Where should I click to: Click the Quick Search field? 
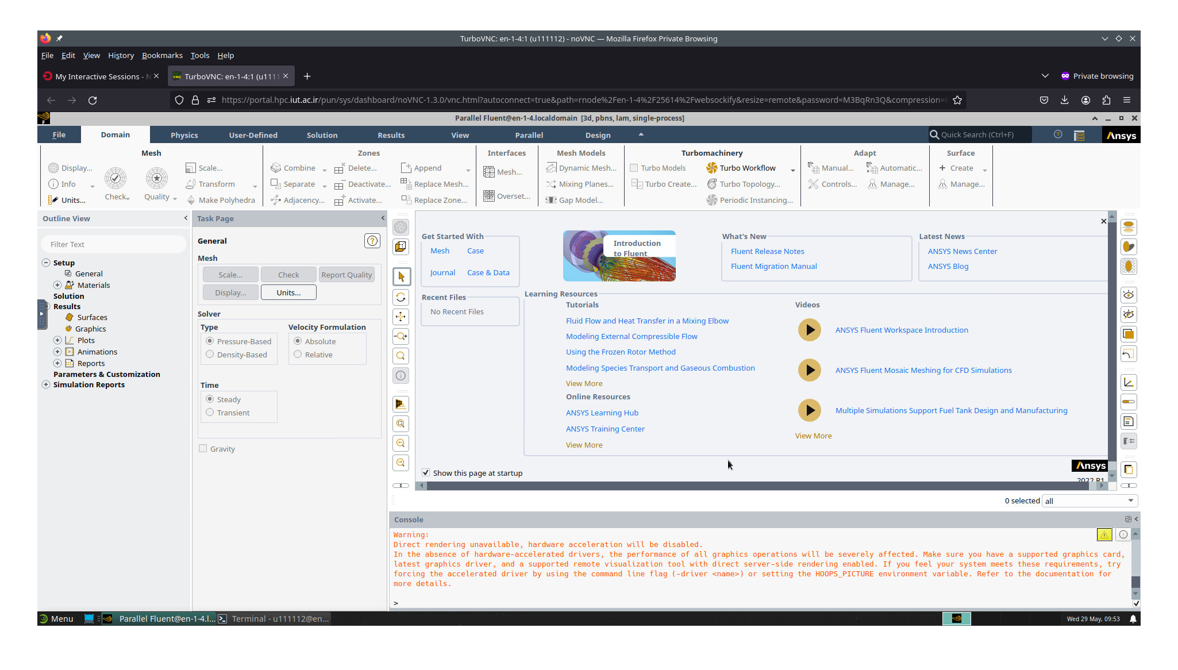(x=980, y=134)
